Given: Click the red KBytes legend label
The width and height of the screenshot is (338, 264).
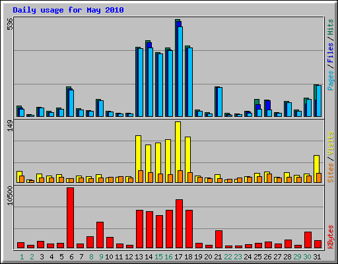Looking at the screenshot, I should coord(331,237).
